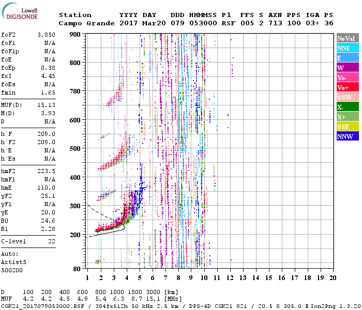This screenshot has height=310, width=362.
Task: Select the X- legend swatch
Action: click(348, 107)
